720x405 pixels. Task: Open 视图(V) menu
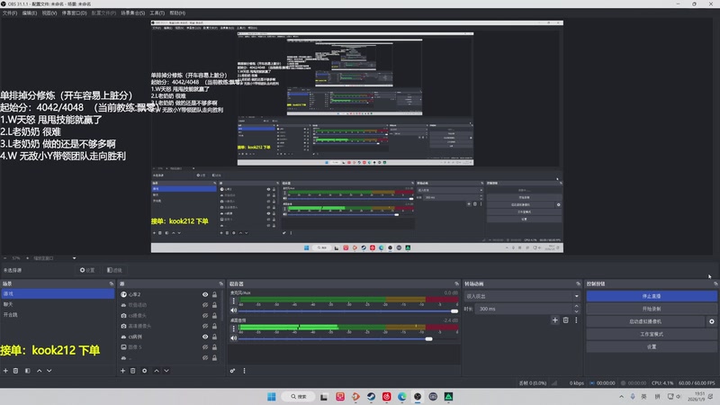tap(49, 13)
